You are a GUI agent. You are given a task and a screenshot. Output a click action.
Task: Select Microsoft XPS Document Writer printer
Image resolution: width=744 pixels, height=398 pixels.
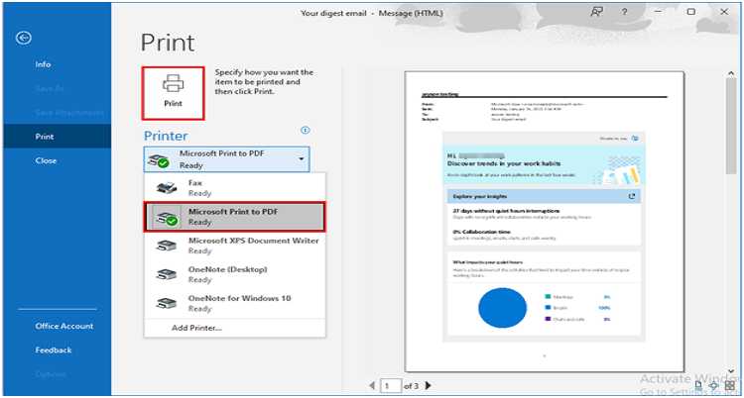[x=235, y=246]
